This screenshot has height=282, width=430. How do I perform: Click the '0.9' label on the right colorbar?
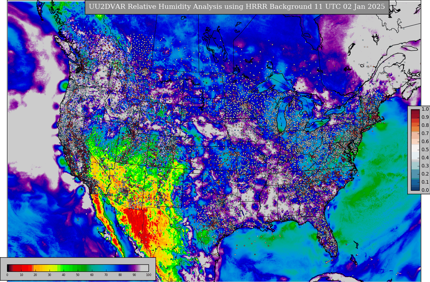click(425, 117)
